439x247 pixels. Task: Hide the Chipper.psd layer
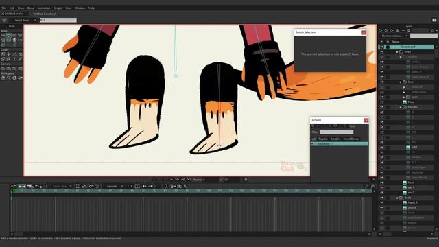(382, 47)
